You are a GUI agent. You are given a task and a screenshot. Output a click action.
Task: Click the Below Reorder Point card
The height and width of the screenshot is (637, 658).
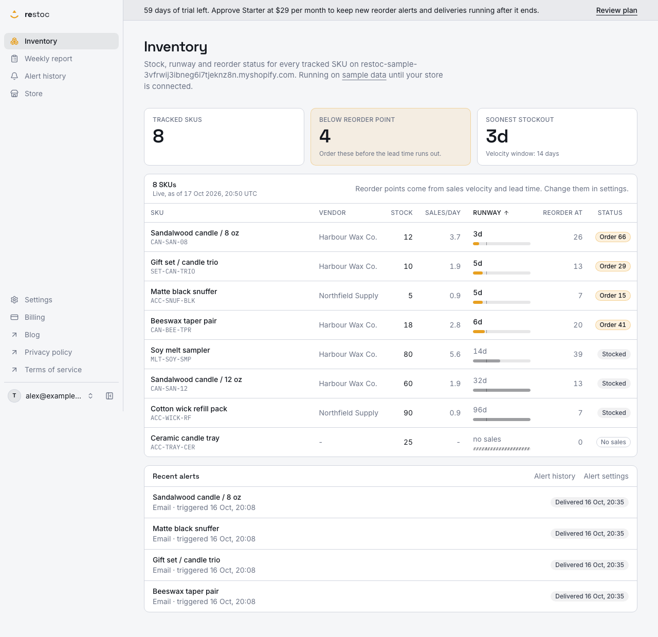point(391,137)
